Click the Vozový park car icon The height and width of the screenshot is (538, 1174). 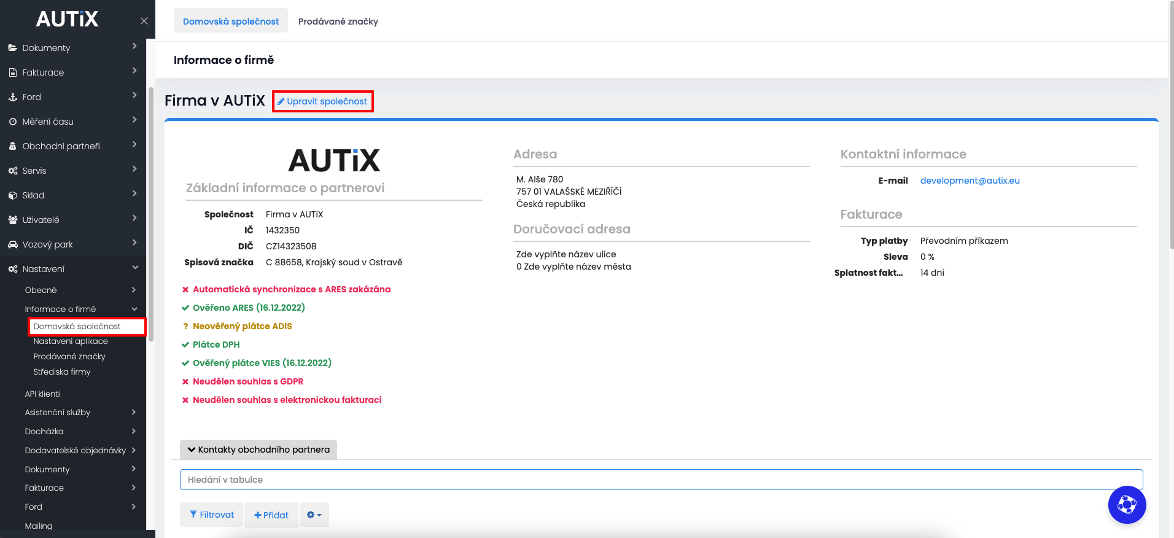click(x=12, y=244)
